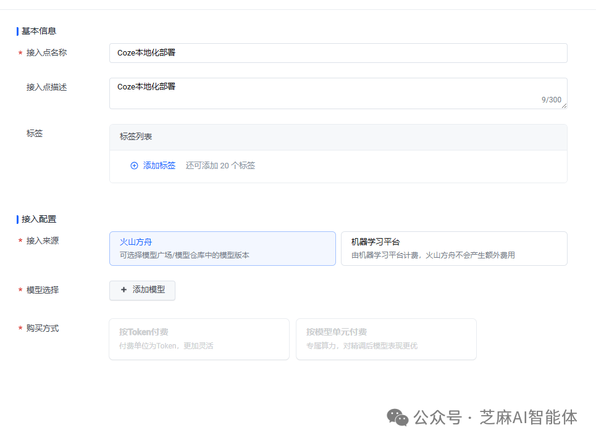Click the plus icon inside 添加模型 button

pyautogui.click(x=125, y=290)
